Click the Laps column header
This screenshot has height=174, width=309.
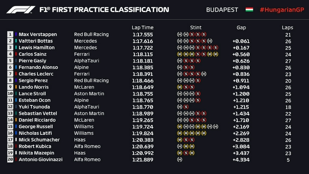[287, 28]
